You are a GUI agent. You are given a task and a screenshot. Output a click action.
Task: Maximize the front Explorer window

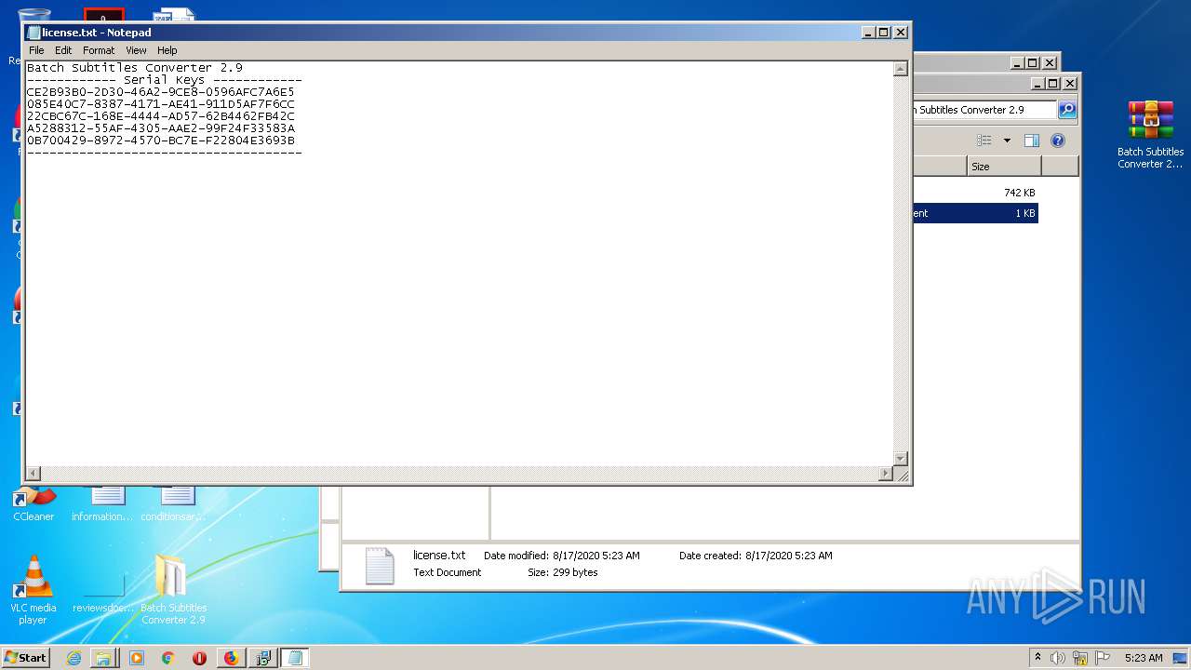(x=1052, y=84)
